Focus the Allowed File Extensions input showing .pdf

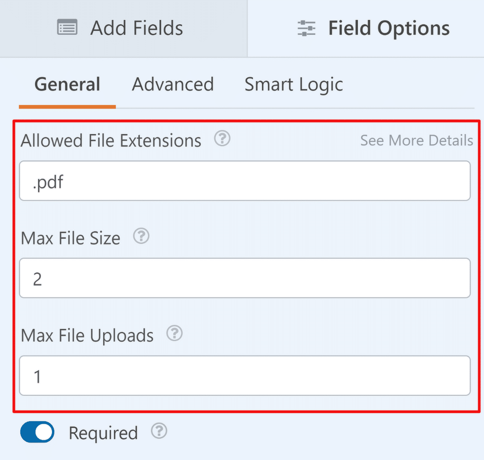tap(245, 181)
